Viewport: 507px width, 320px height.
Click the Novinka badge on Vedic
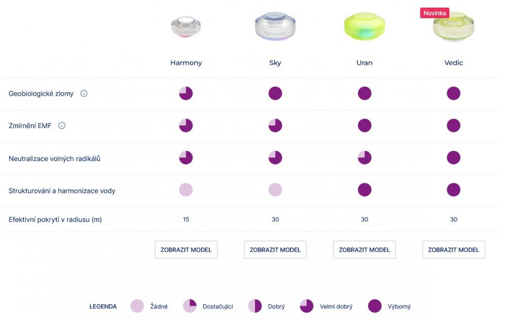tap(434, 13)
